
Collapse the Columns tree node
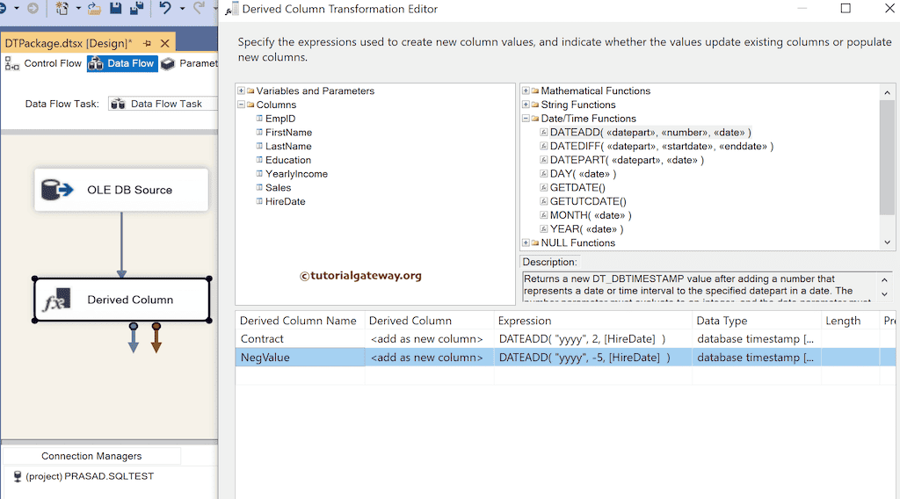click(242, 105)
